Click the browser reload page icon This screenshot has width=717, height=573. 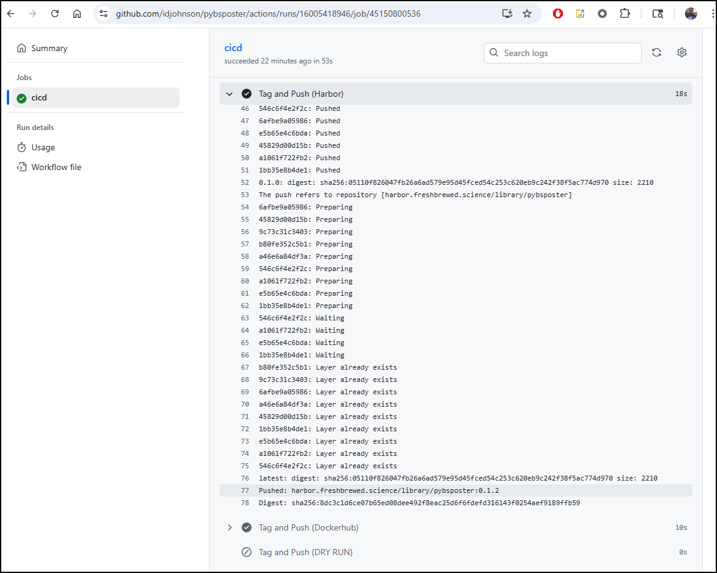pyautogui.click(x=55, y=14)
